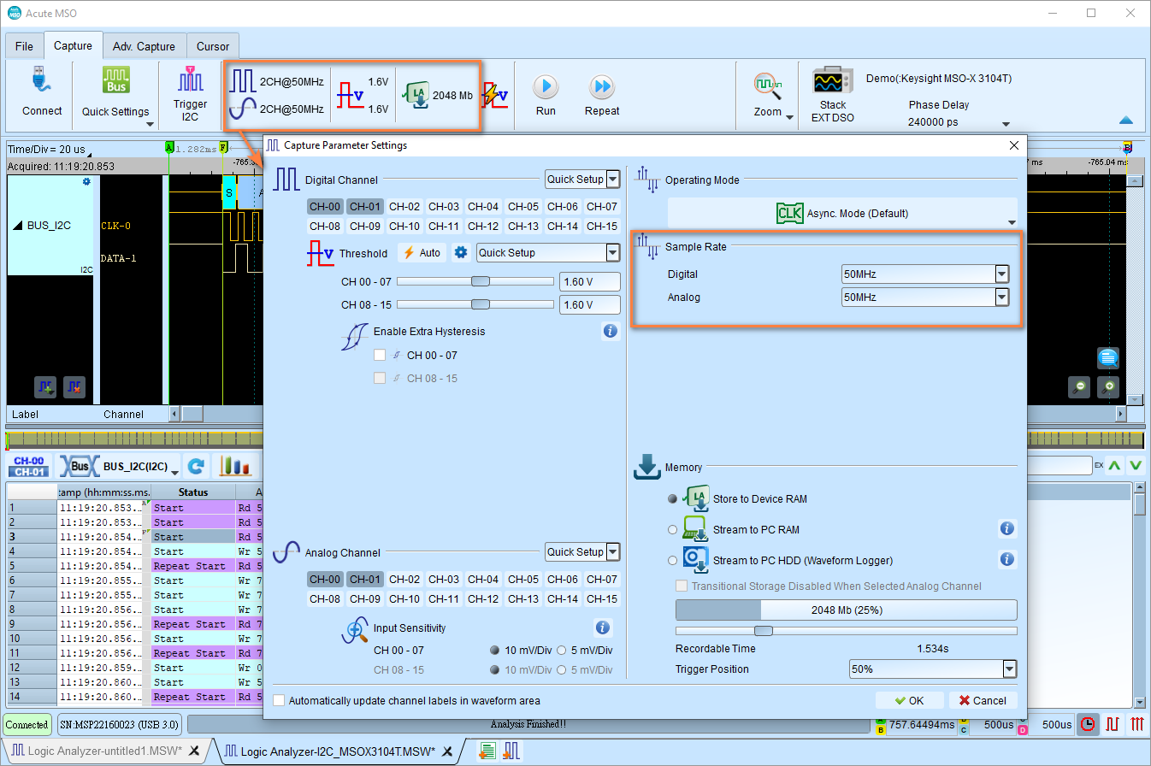1151x766 pixels.
Task: Open Analog Channel Quick Setup dropdown
Action: click(612, 551)
